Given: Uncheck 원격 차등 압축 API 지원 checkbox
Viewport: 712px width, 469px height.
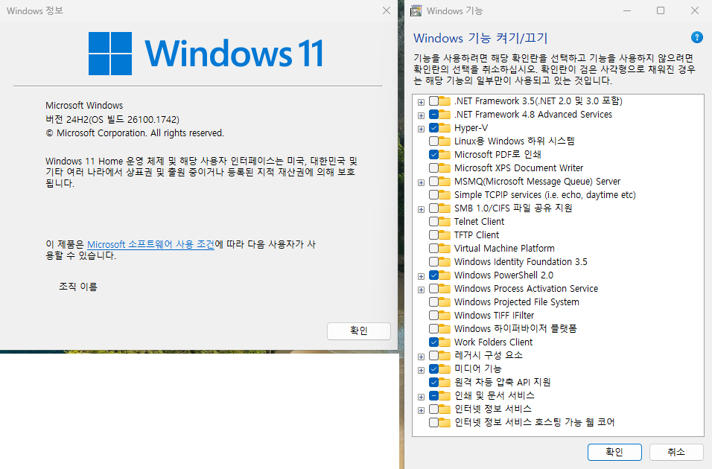Looking at the screenshot, I should (433, 383).
